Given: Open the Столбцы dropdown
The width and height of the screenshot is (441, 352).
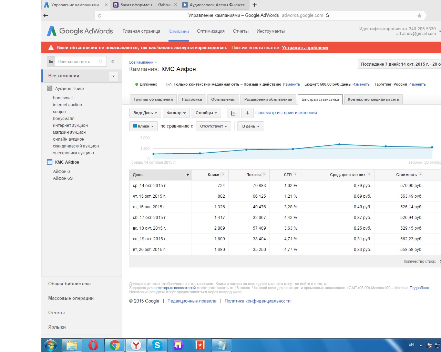Looking at the screenshot, I should pos(206,113).
